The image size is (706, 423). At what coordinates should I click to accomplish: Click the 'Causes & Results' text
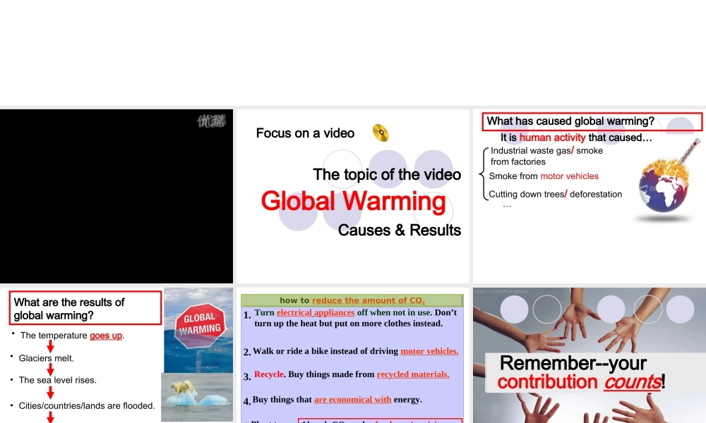pos(400,230)
